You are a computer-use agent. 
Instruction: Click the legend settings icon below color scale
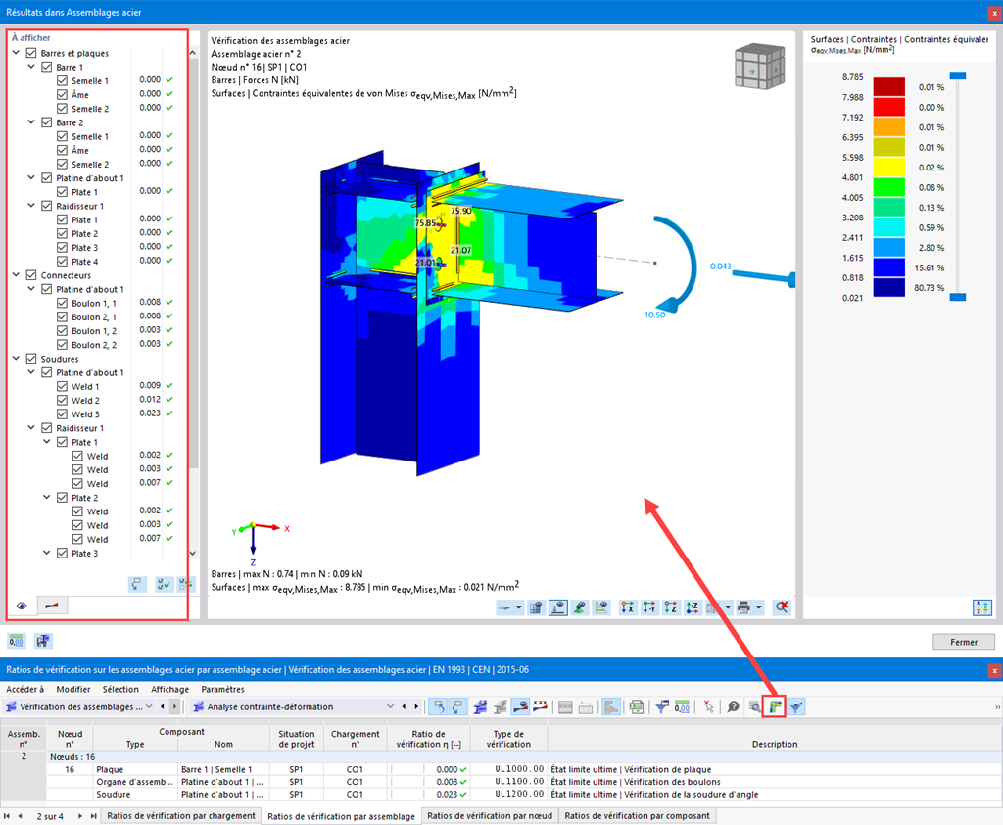(x=981, y=607)
